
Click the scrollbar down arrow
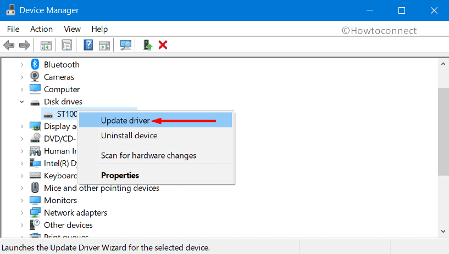point(444,232)
